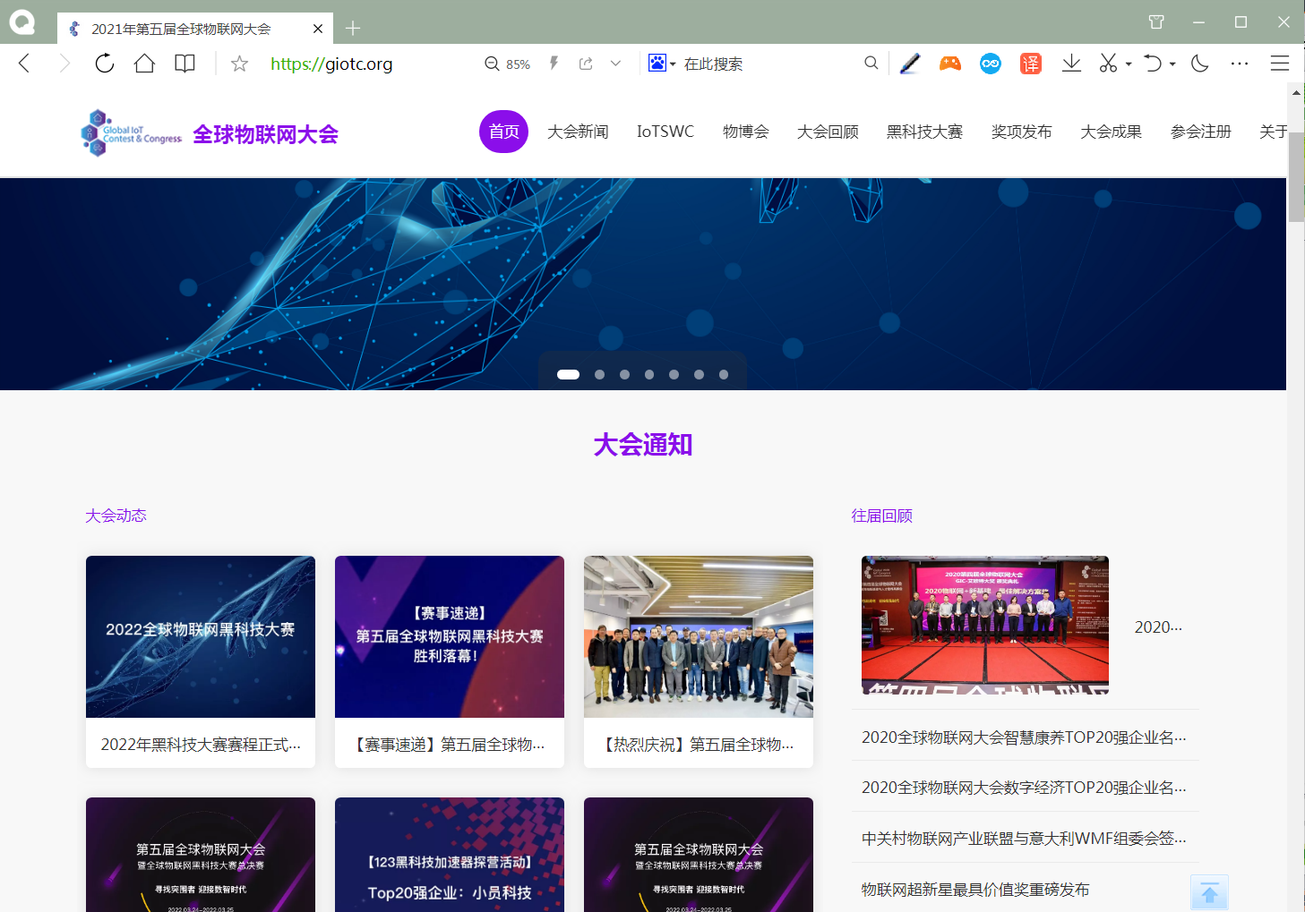Expand the screenshot tool dropdown arrow
This screenshot has height=912, width=1305.
click(1129, 64)
